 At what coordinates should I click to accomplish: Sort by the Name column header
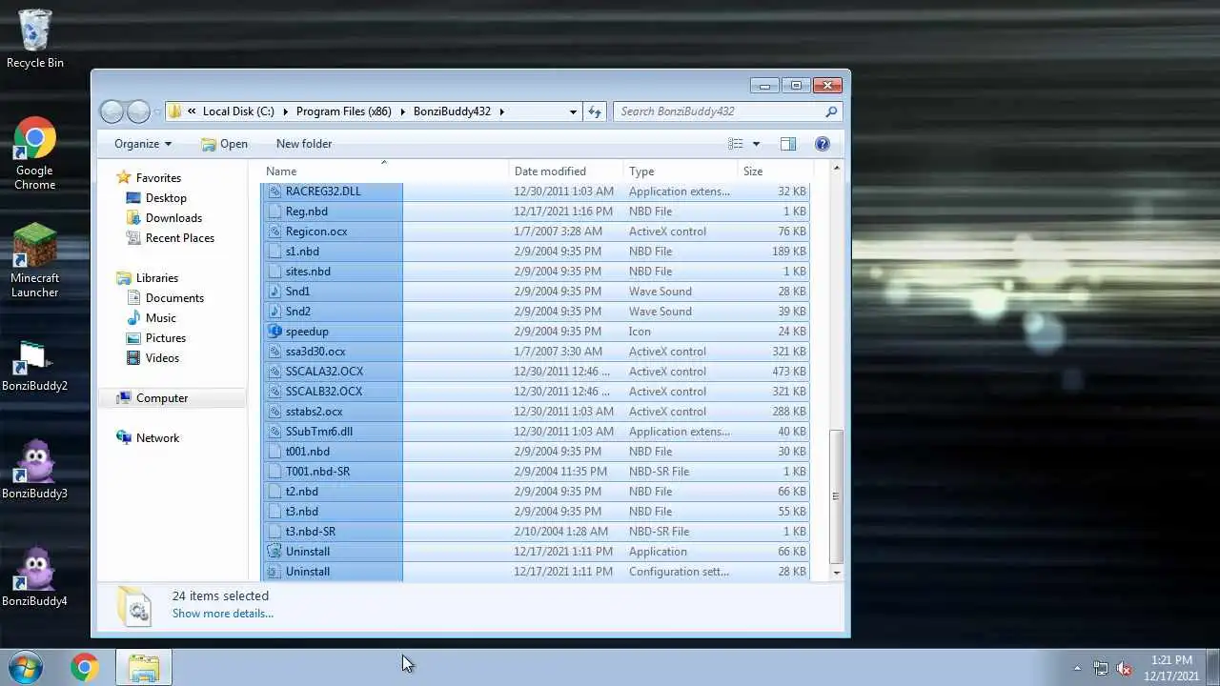(384, 171)
